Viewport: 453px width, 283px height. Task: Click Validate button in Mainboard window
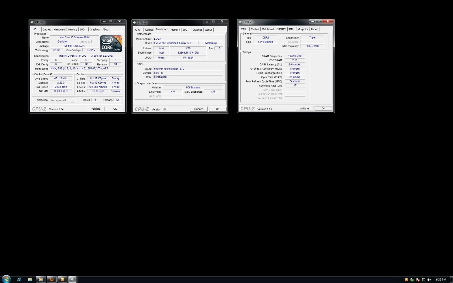(198, 109)
